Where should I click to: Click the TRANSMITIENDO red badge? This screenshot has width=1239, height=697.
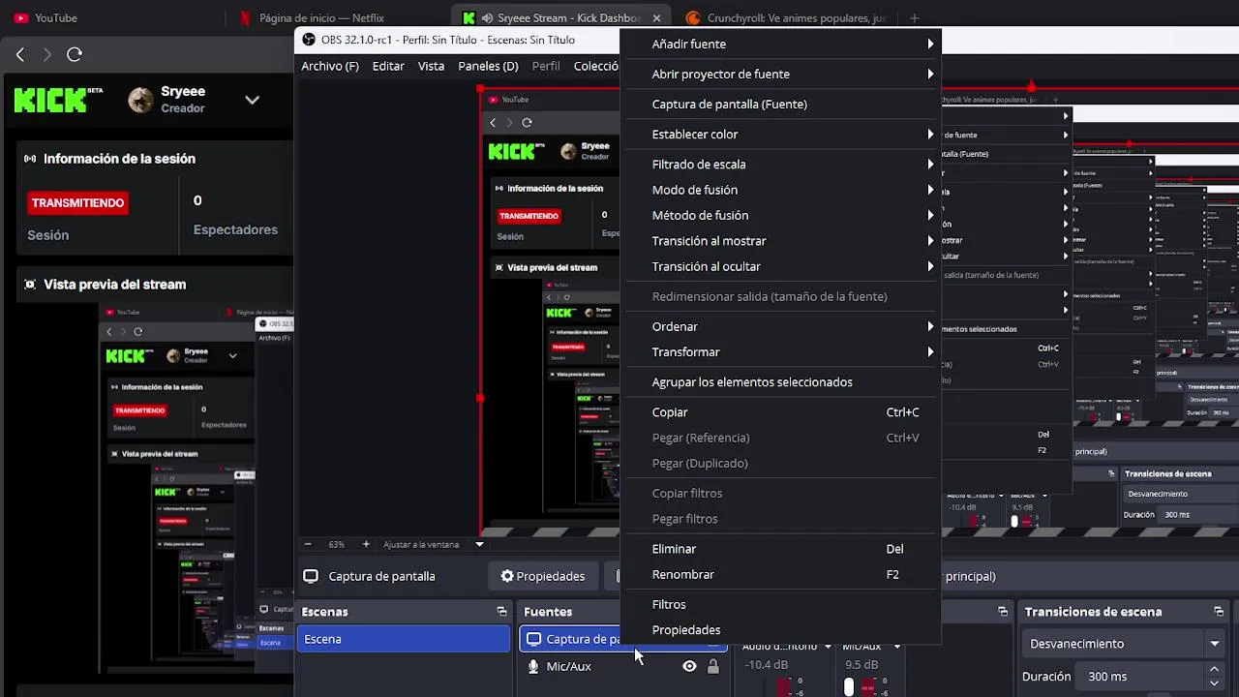77,202
